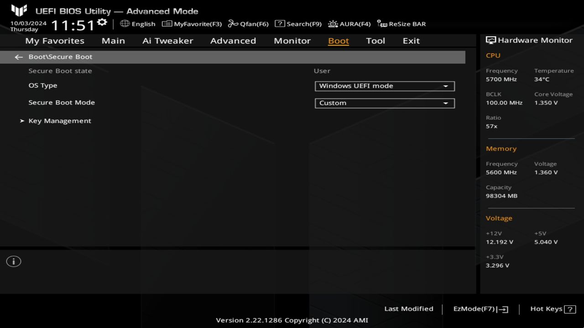584x328 pixels.
Task: Click the clock time 11:51
Action: (73, 25)
